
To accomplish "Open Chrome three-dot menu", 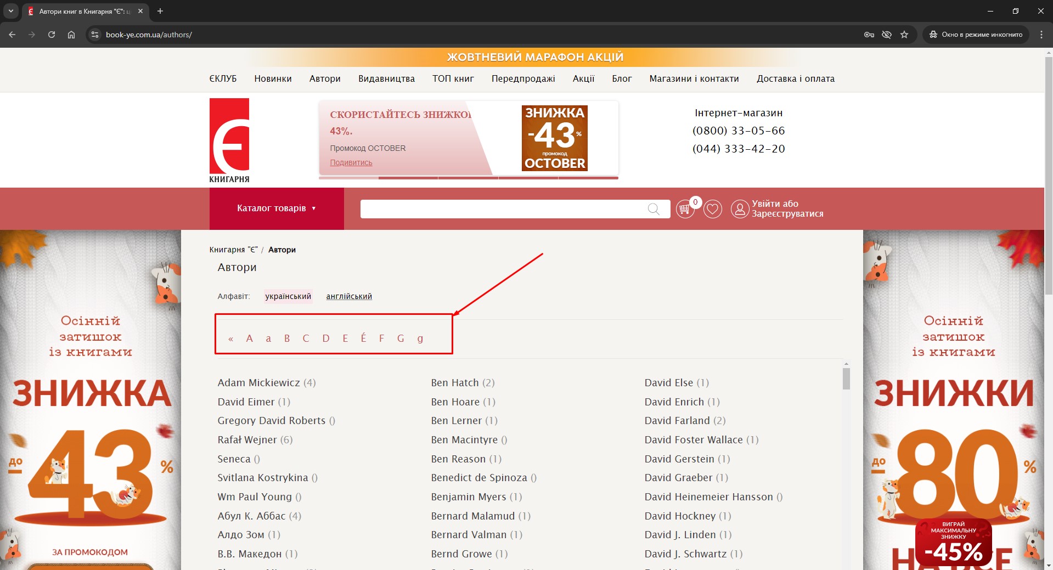I will tap(1041, 35).
